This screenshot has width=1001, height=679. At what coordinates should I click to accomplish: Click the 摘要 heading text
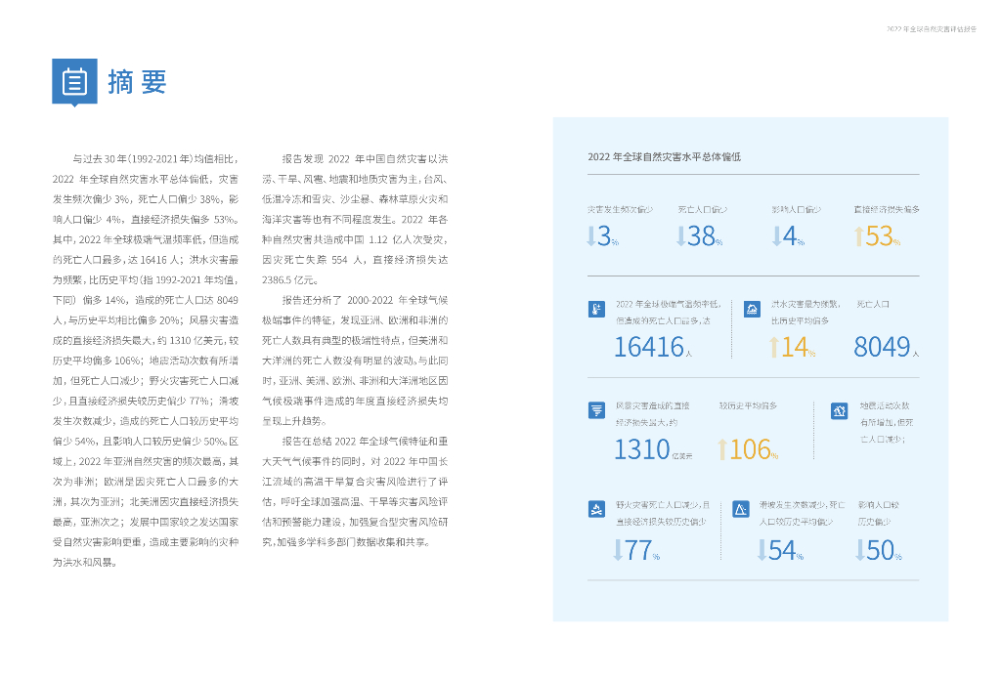(137, 82)
